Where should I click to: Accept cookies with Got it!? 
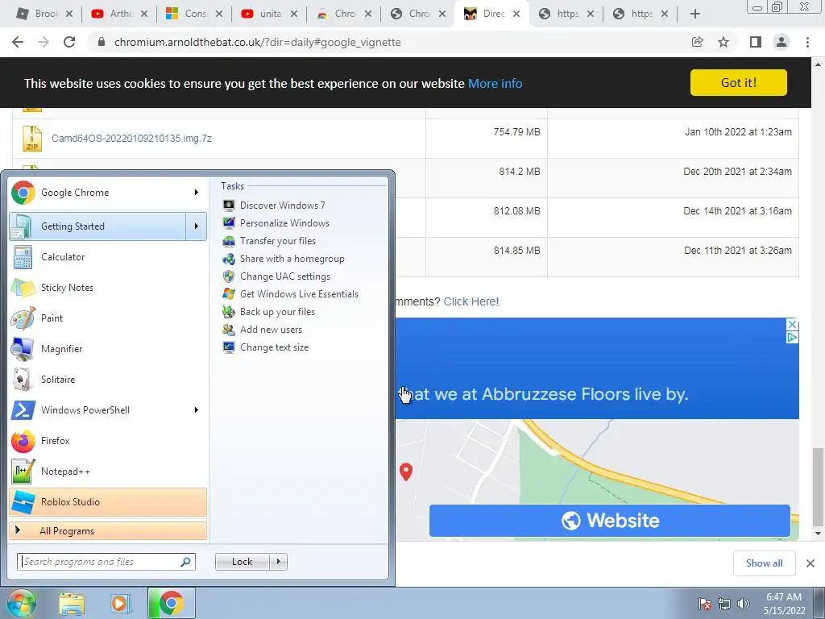tap(739, 83)
